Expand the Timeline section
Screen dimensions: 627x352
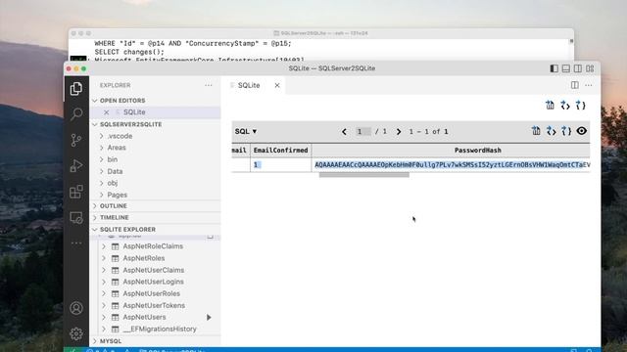click(x=115, y=217)
